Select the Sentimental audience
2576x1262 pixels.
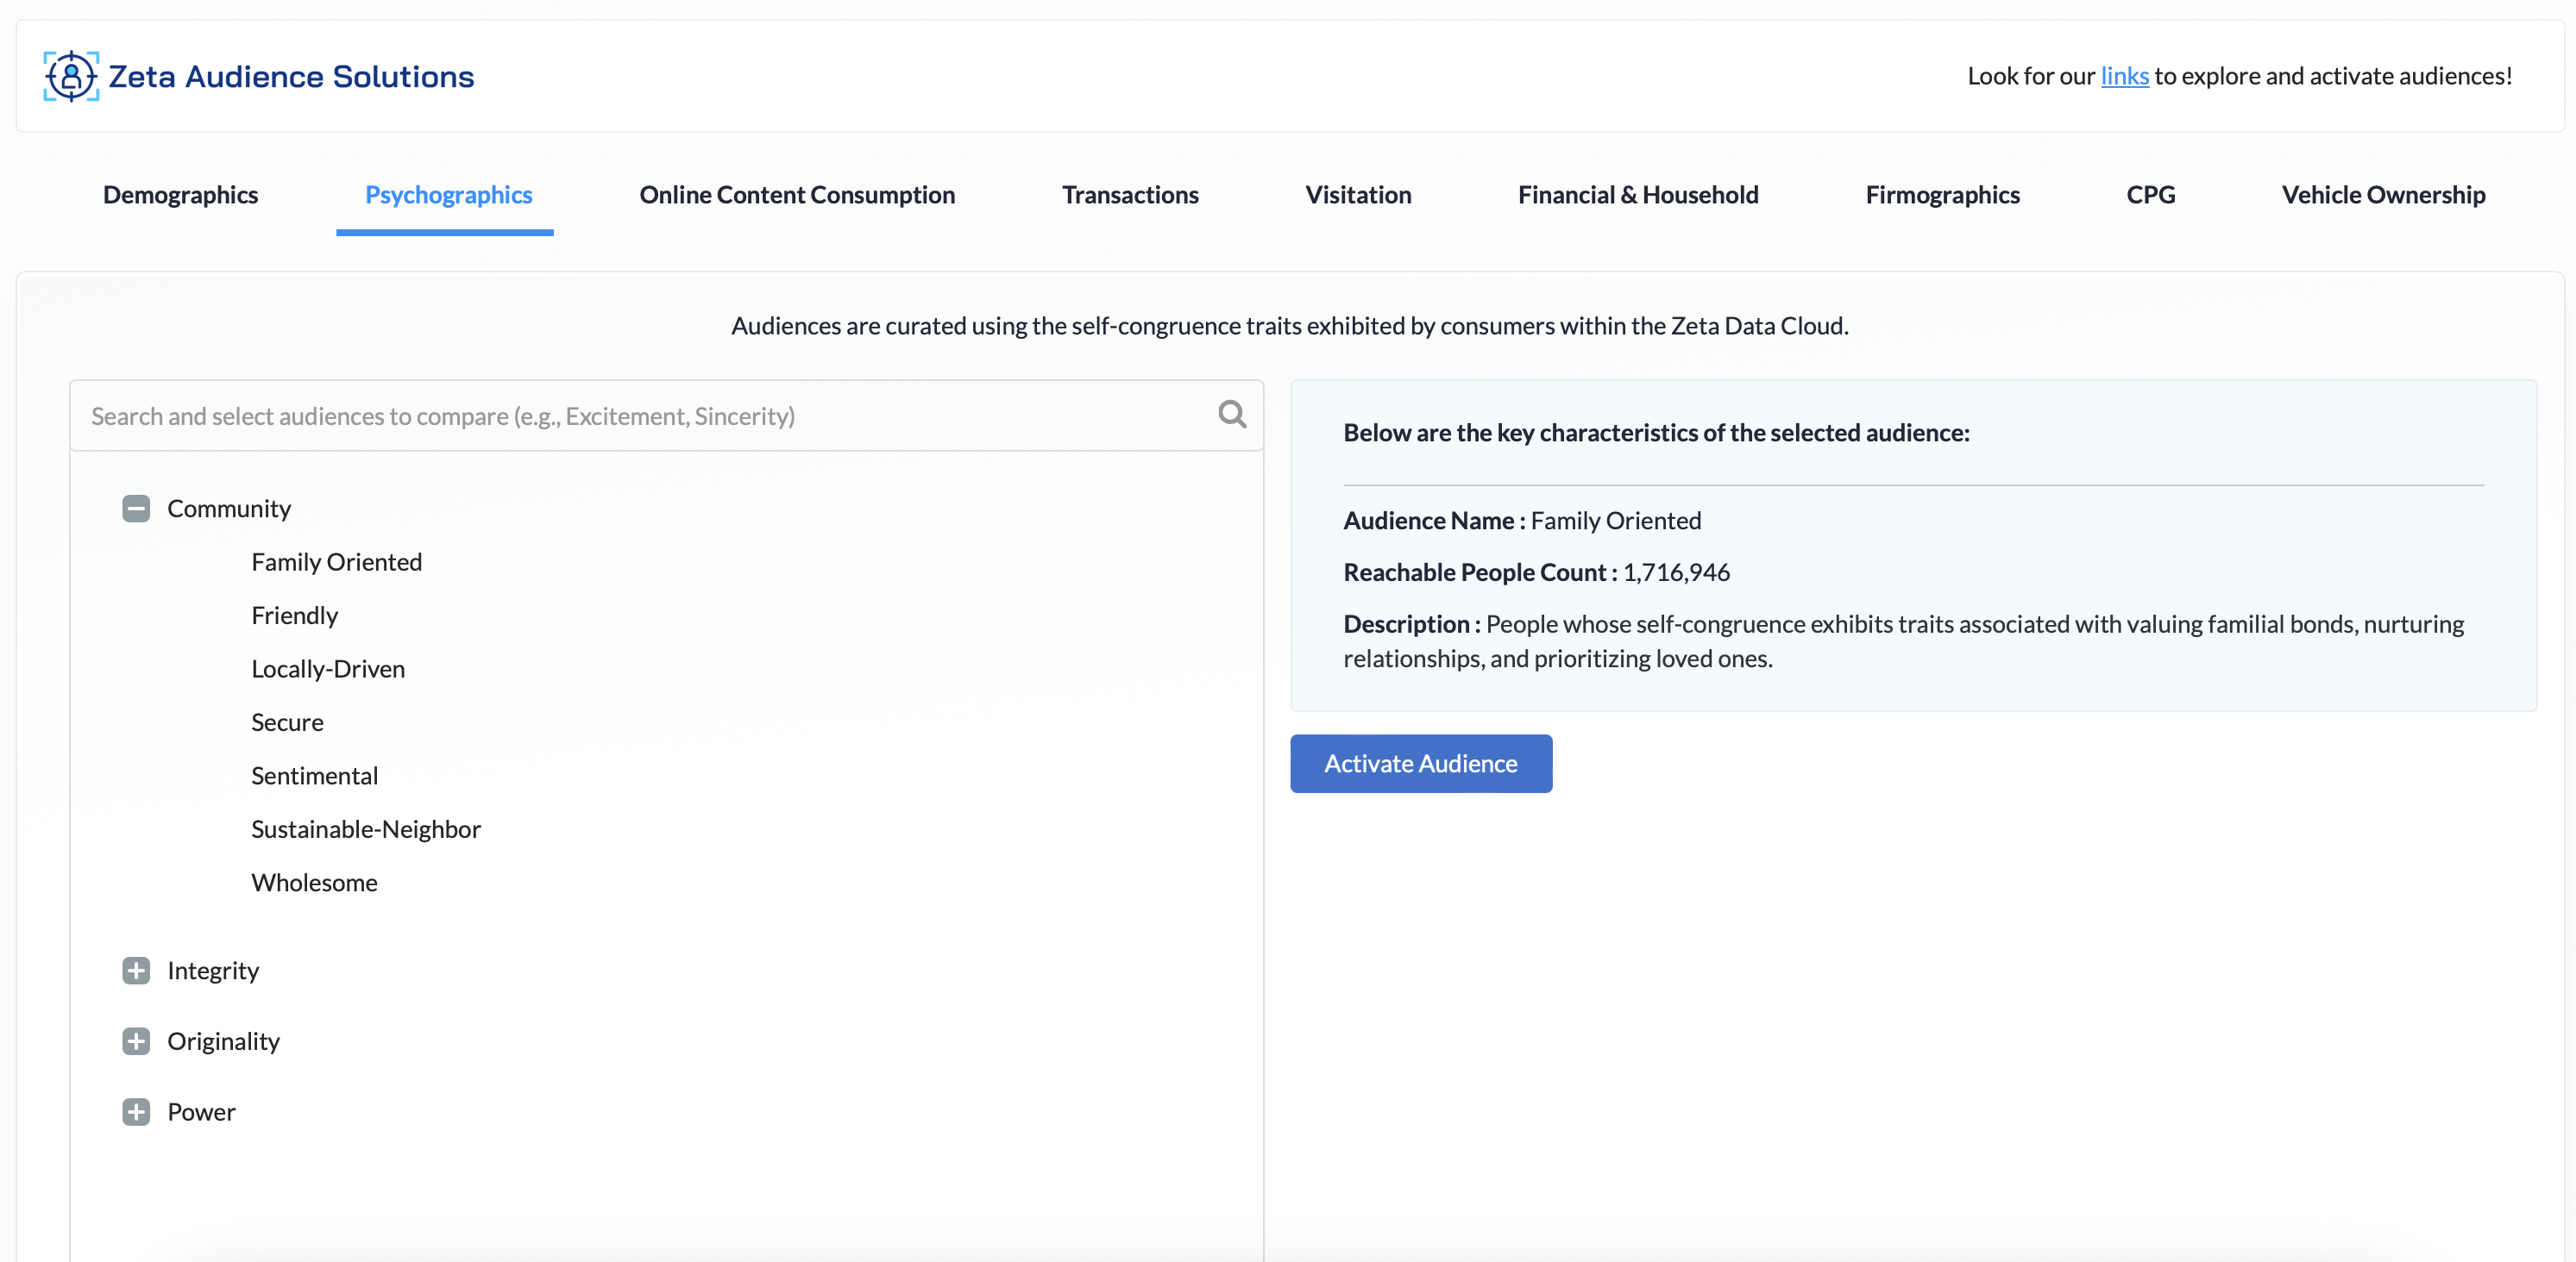314,775
